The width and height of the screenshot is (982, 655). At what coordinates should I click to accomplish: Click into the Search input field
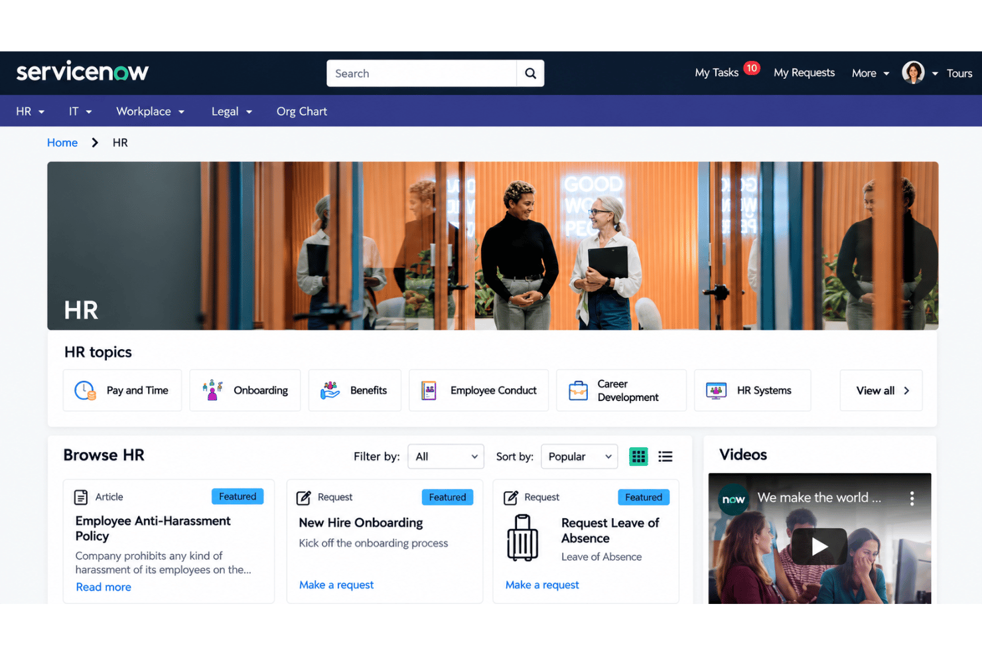click(x=421, y=73)
